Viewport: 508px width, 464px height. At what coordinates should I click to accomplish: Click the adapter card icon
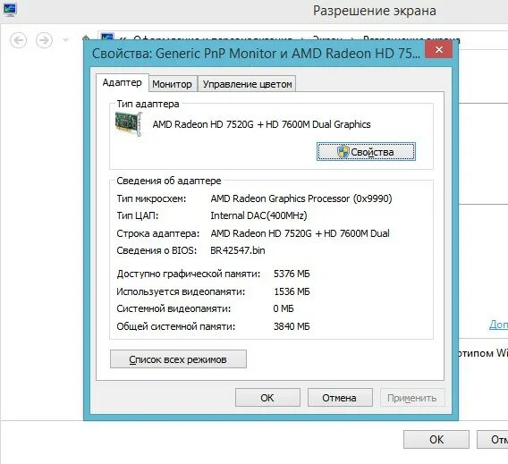coord(129,123)
